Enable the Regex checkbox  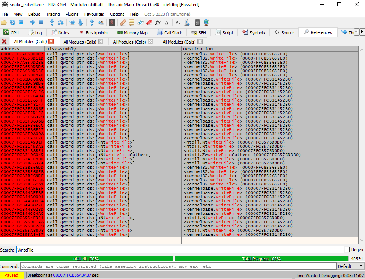pyautogui.click(x=347, y=250)
